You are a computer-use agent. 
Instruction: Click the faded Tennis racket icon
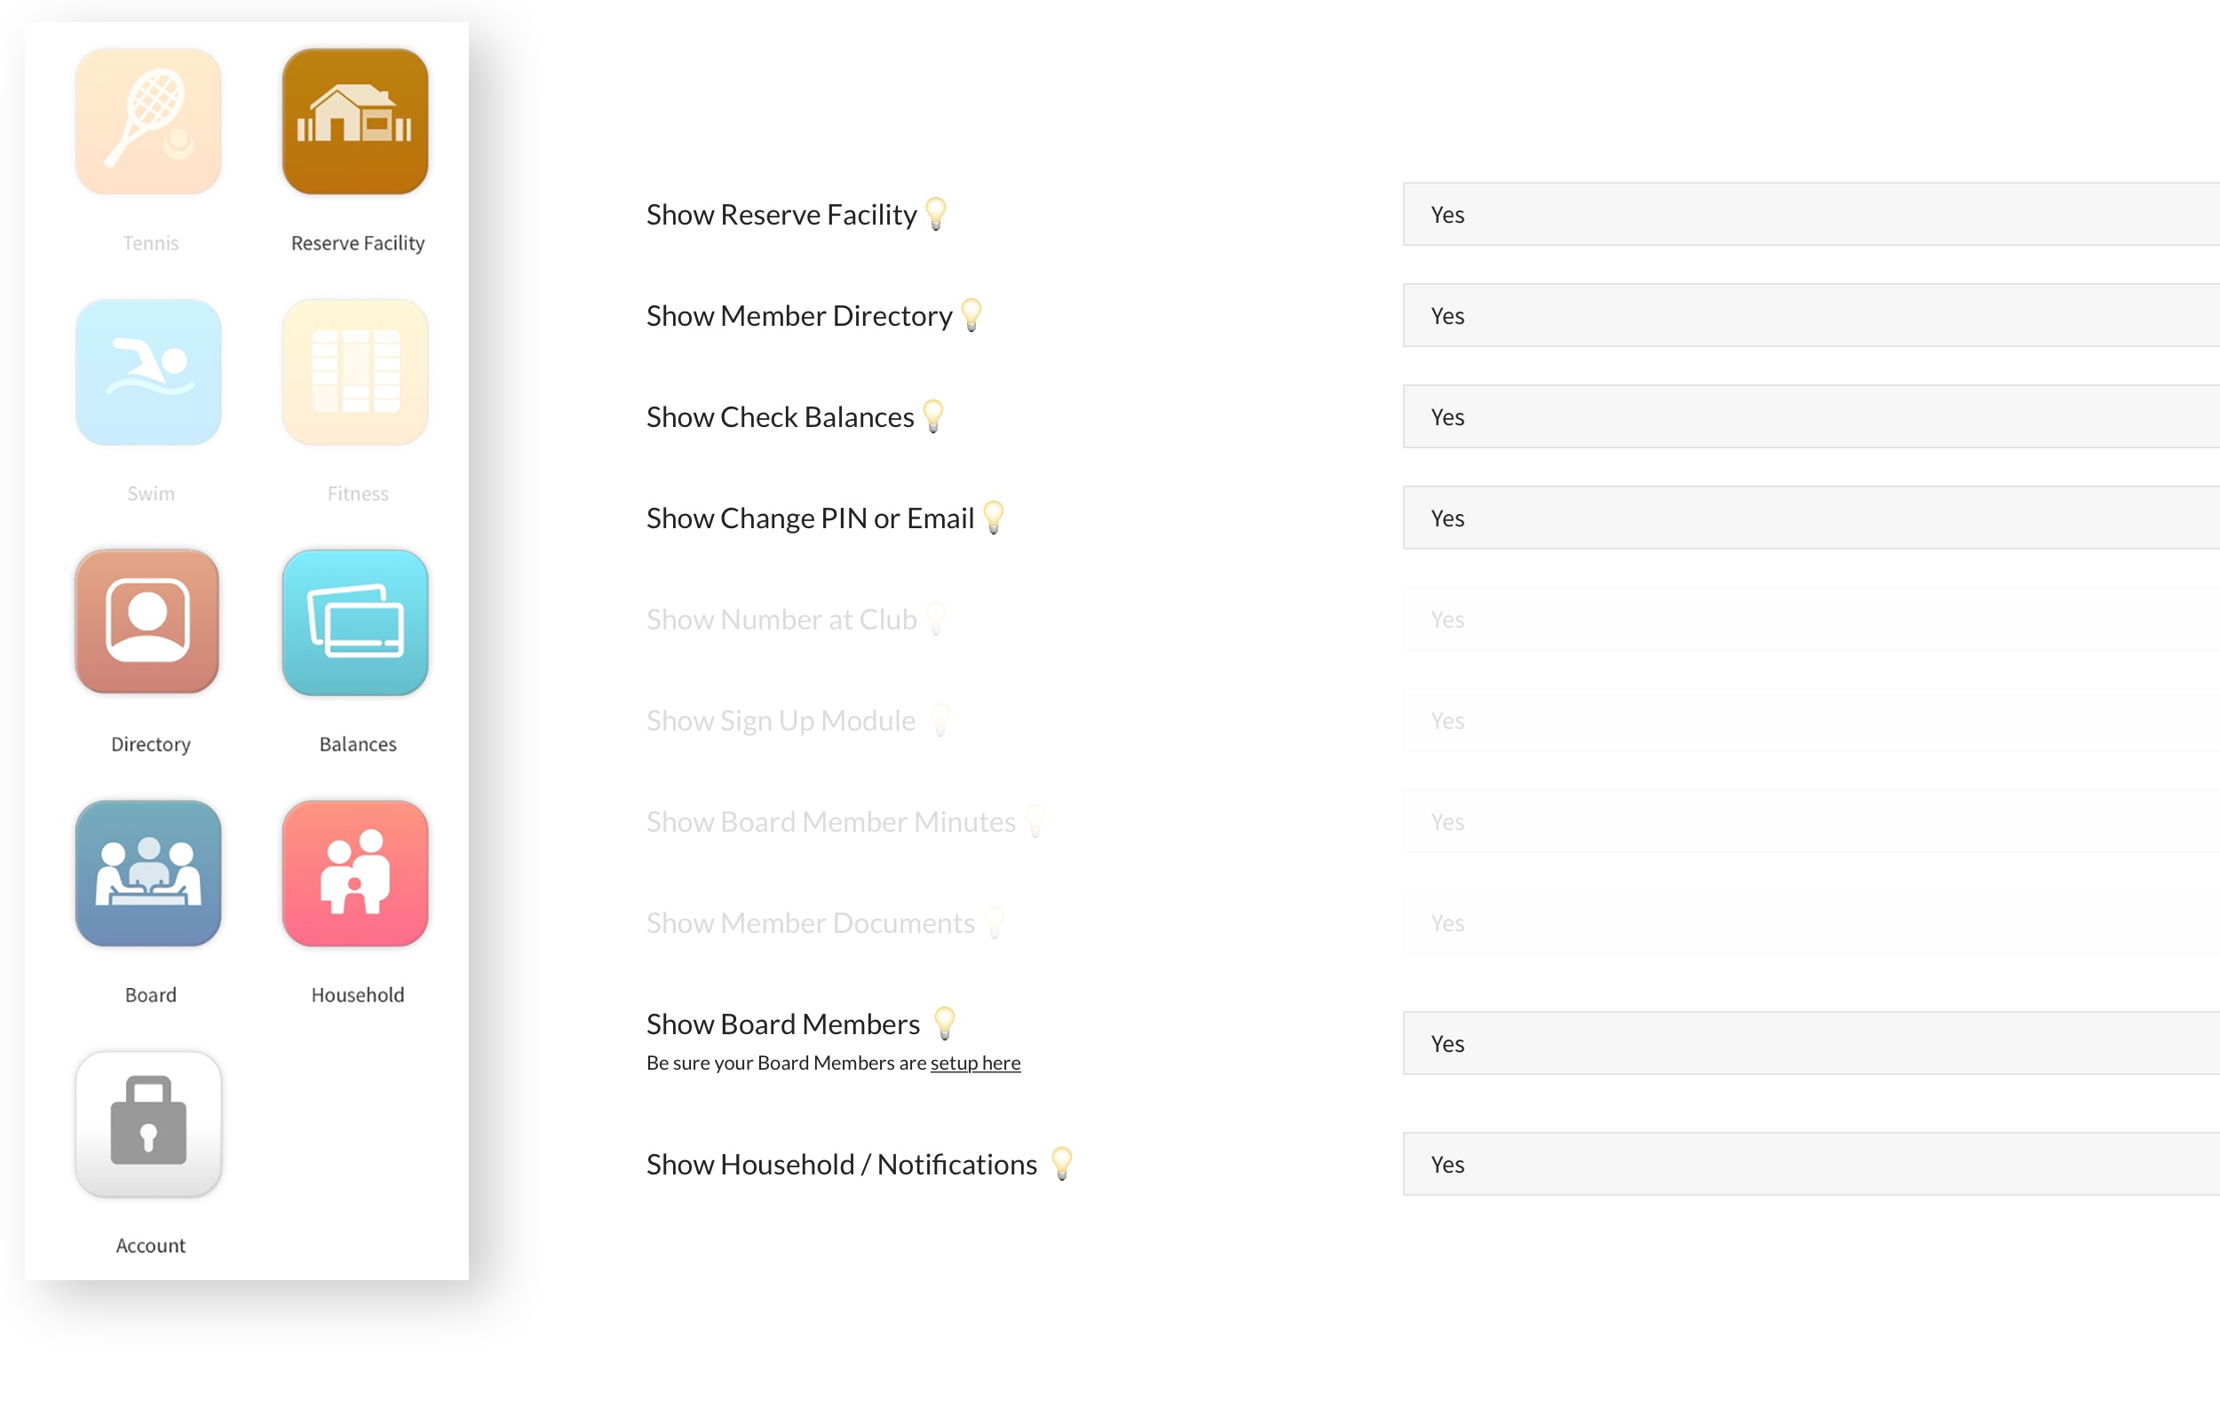click(148, 122)
